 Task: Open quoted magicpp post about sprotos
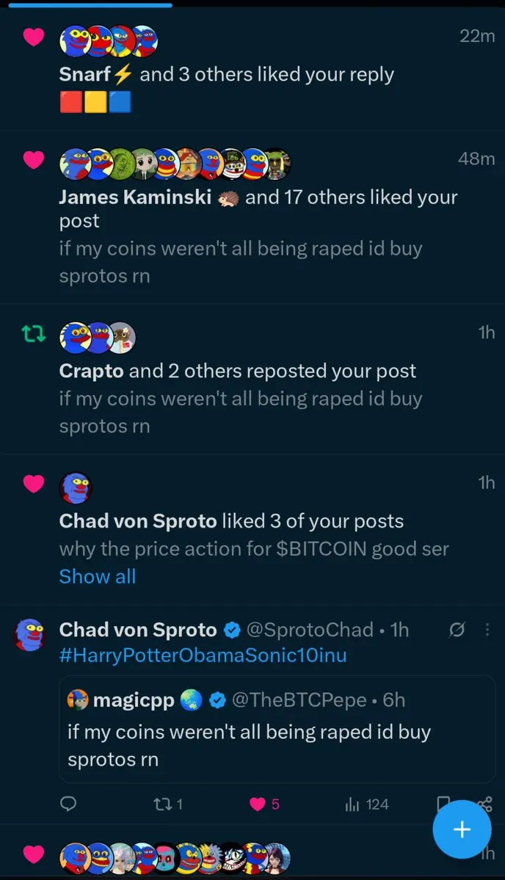pos(277,729)
